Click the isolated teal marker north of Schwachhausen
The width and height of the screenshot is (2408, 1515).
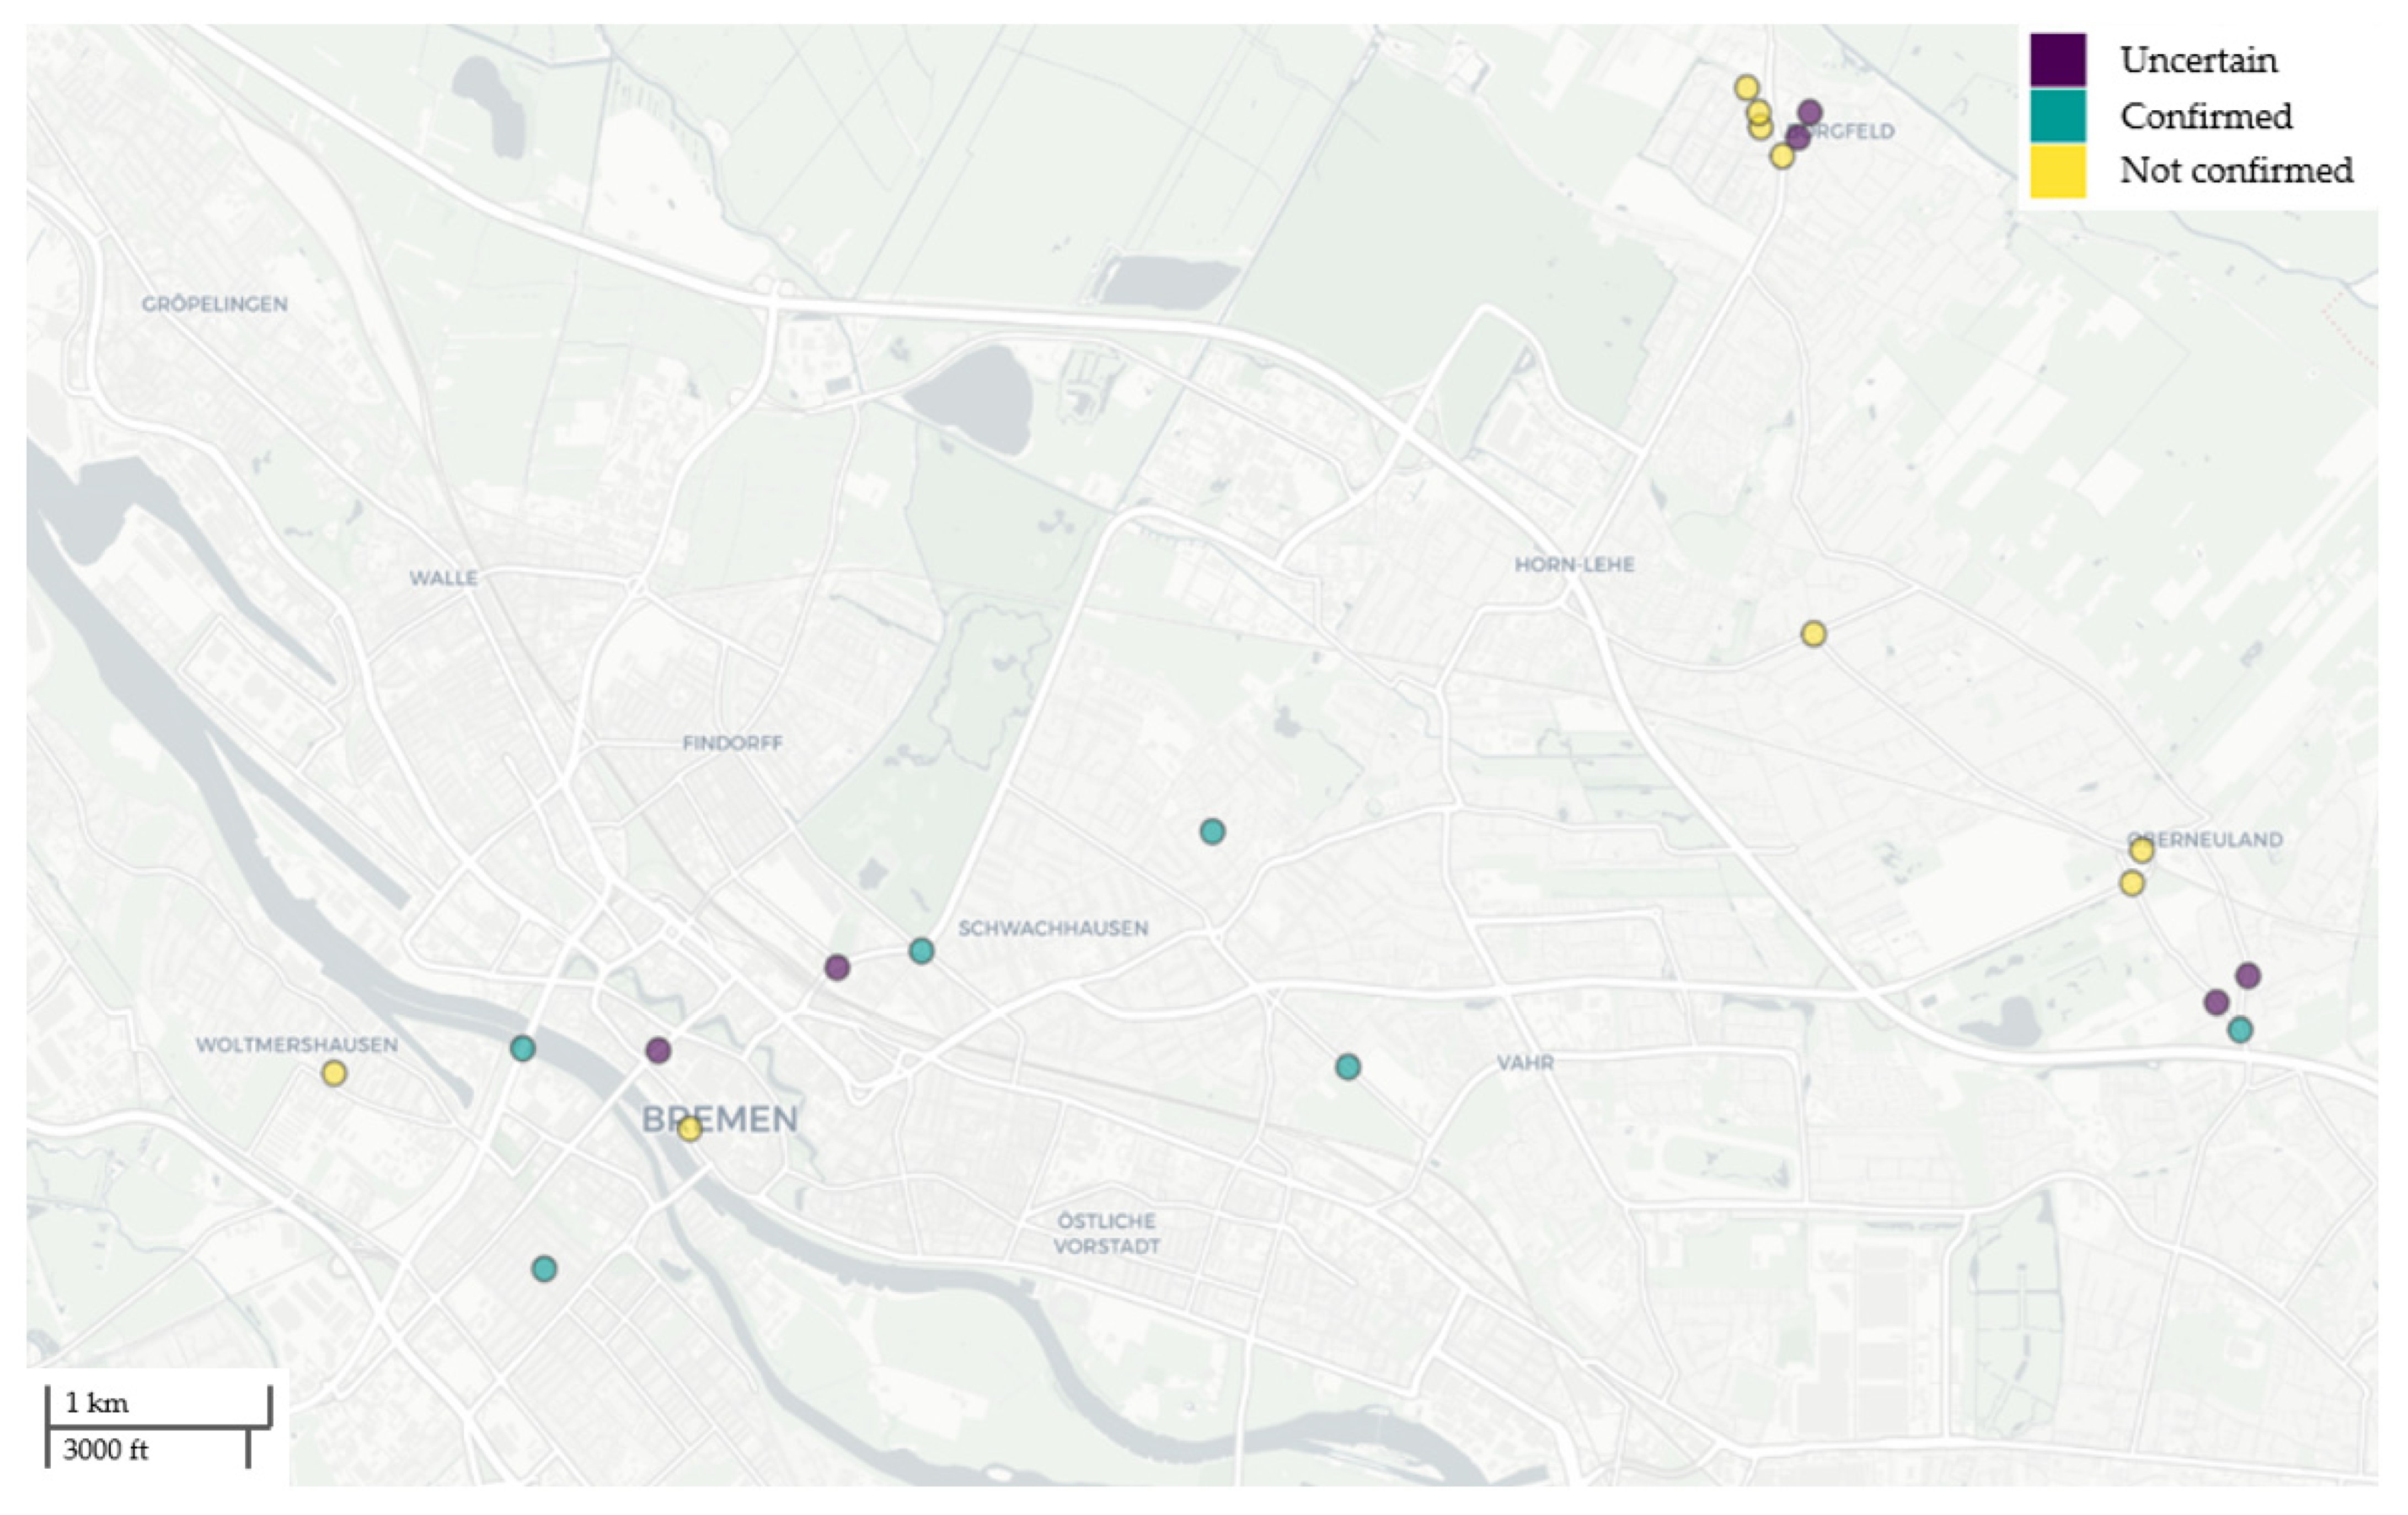coord(1212,830)
